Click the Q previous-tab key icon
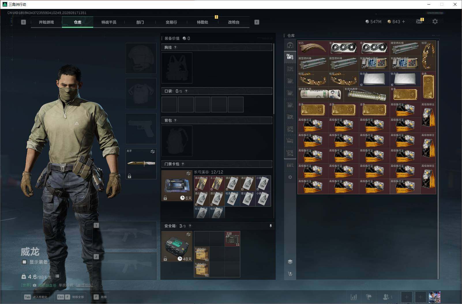The height and width of the screenshot is (304, 462). (23, 22)
